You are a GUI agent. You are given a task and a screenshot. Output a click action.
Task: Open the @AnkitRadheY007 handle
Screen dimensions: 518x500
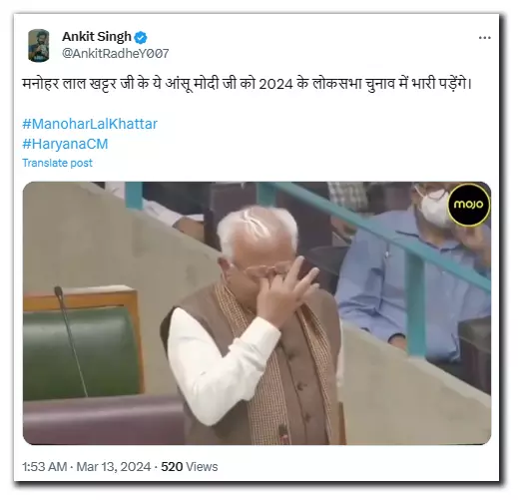116,54
